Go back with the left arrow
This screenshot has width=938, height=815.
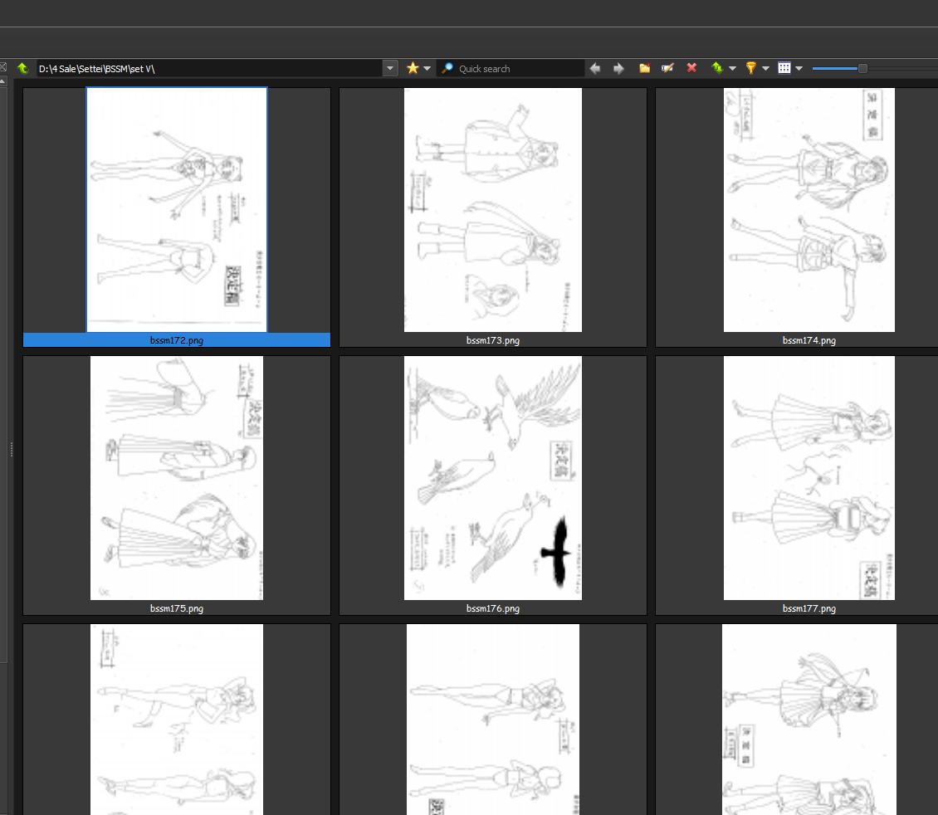(x=595, y=69)
